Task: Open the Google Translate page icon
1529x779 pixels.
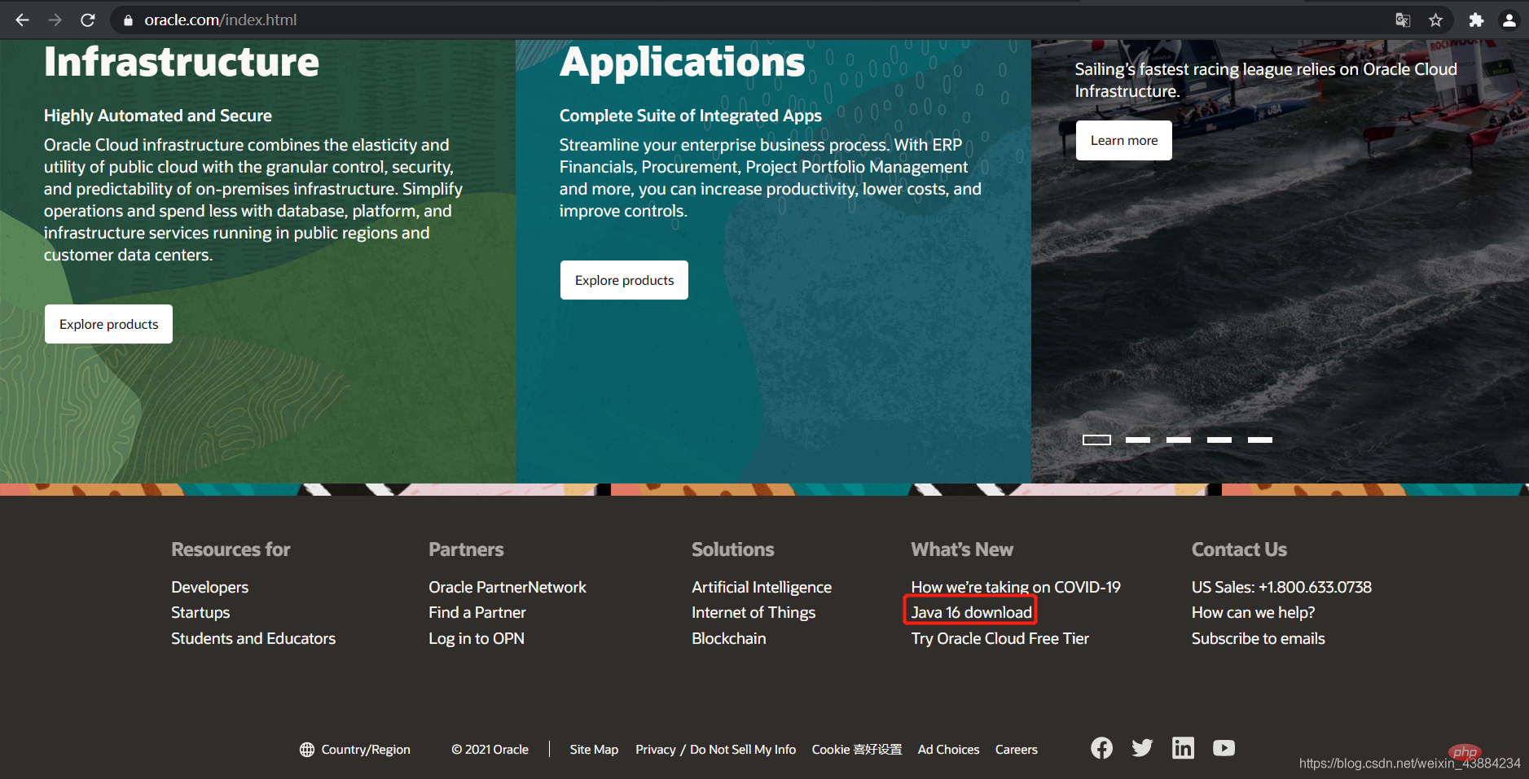Action: 1403,20
